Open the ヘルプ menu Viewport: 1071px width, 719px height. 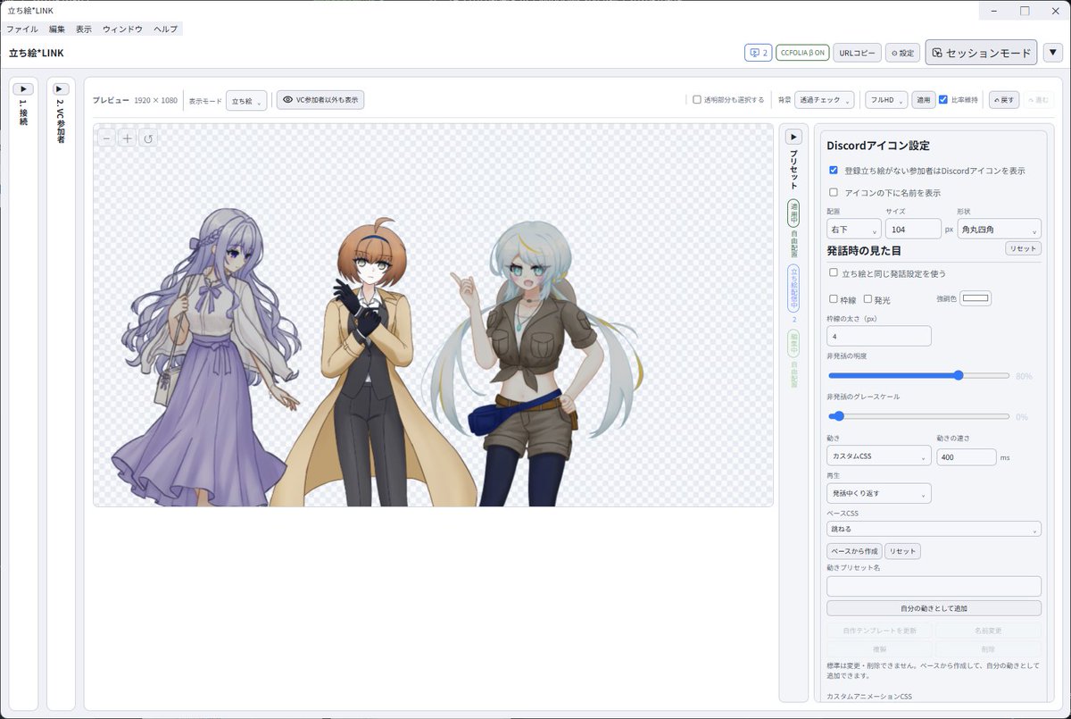point(165,29)
